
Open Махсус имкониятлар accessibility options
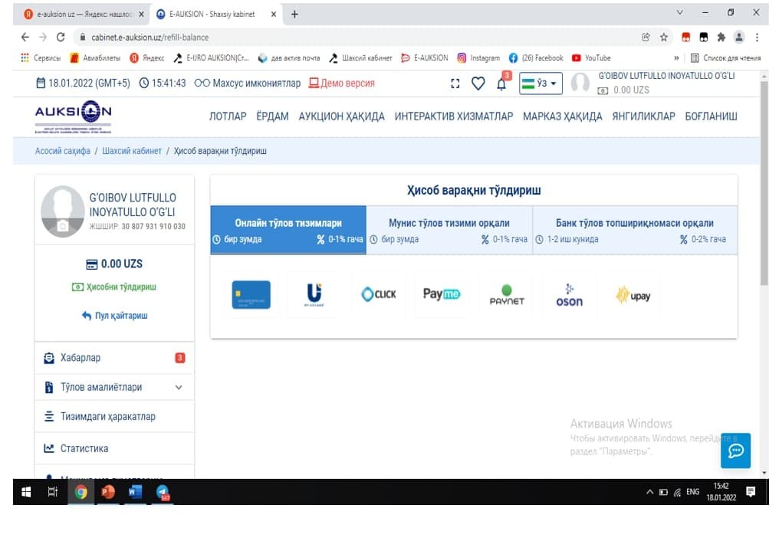click(x=248, y=83)
